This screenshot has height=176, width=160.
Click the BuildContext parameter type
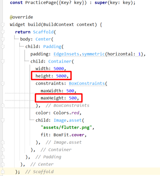click(58, 24)
